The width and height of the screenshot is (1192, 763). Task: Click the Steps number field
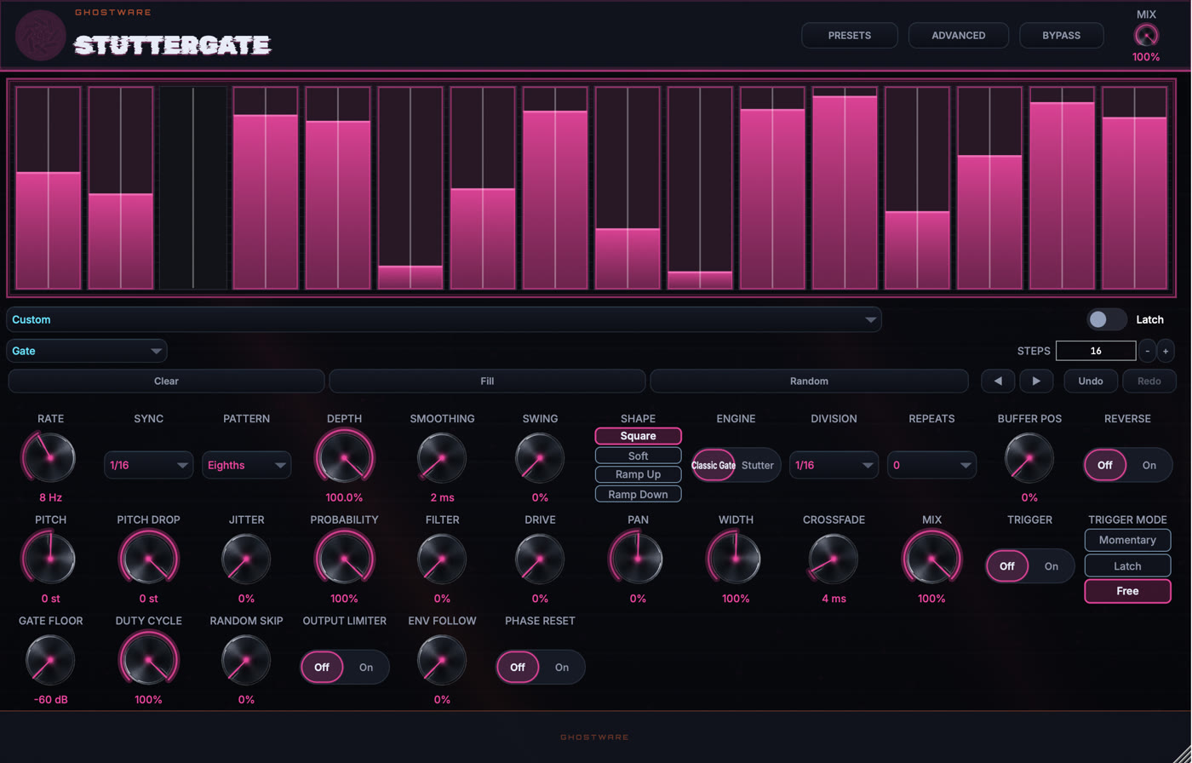pyautogui.click(x=1096, y=350)
